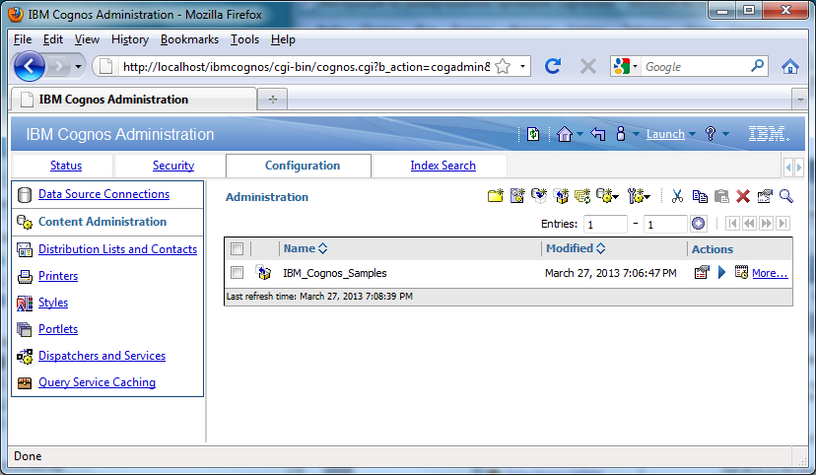816x475 pixels.
Task: Click the IBM_Cognos_Samples entry name
Action: coord(335,273)
